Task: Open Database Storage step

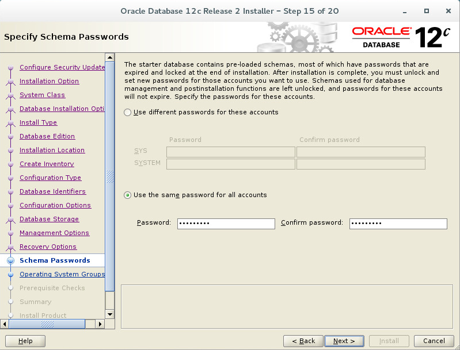Action: pos(50,219)
